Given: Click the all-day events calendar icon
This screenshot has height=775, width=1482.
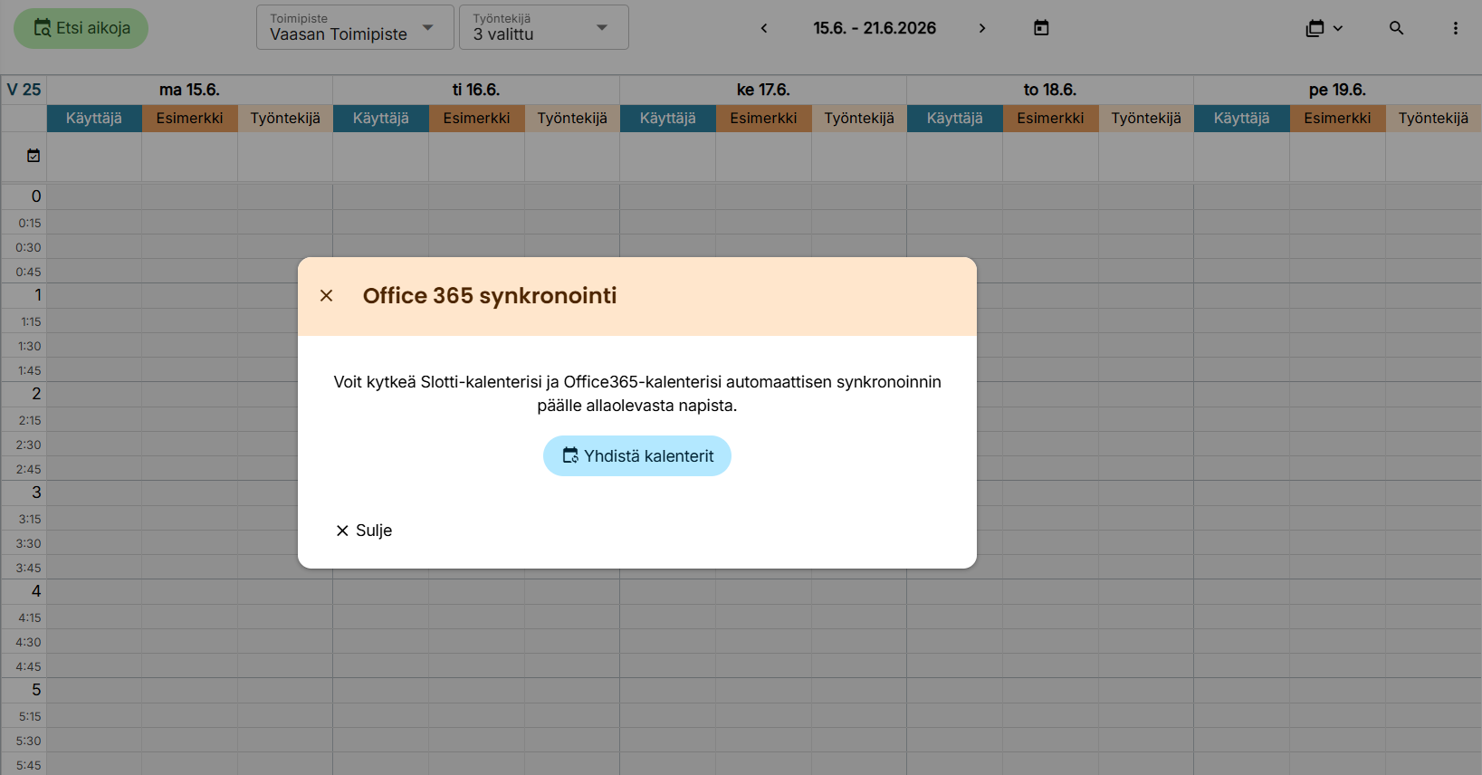Looking at the screenshot, I should coord(33,156).
